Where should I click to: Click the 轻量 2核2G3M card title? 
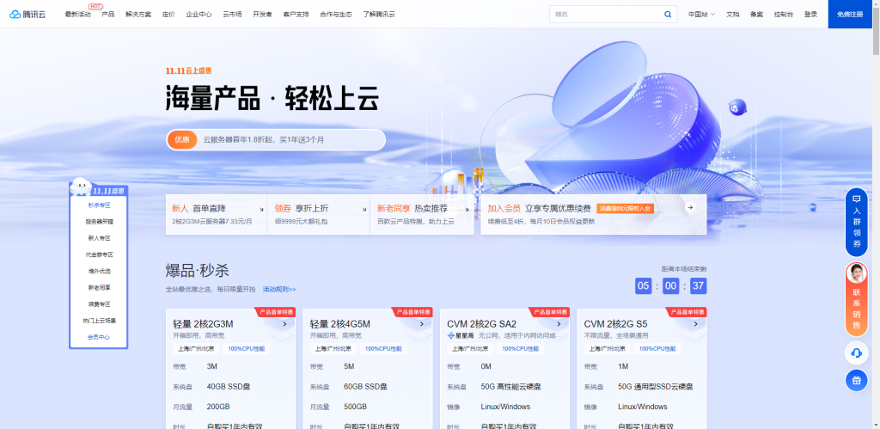[x=203, y=324]
